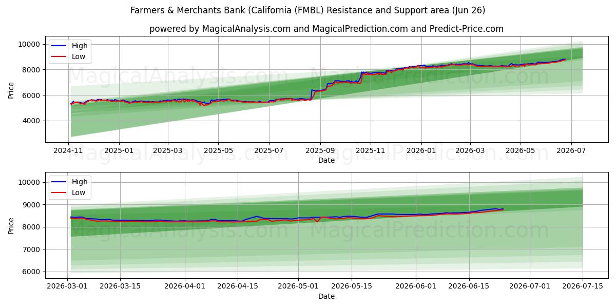The height and width of the screenshot is (308, 616).
Task: Click the 'Date' axis label under top chart
Action: (x=326, y=160)
